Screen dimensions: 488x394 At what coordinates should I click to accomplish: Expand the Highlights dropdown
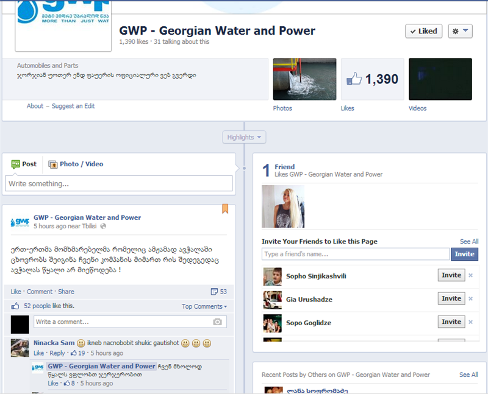[244, 137]
